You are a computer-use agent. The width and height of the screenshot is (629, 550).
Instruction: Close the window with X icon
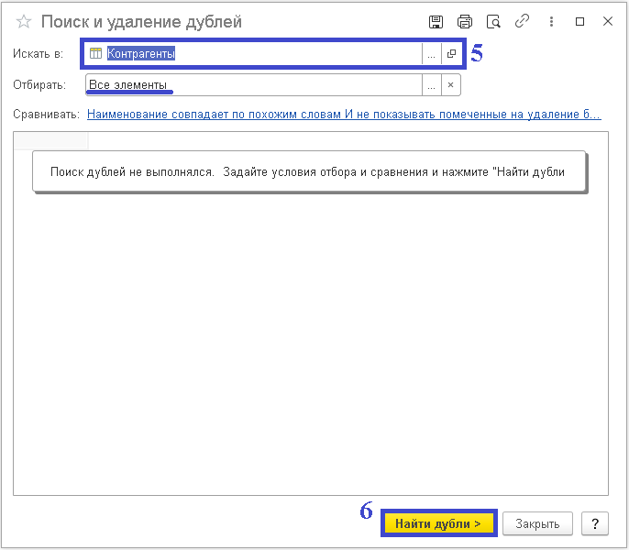point(608,21)
